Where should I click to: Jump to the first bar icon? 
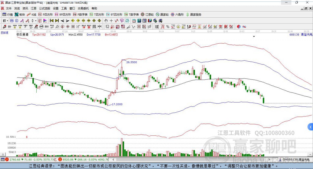[51, 21]
